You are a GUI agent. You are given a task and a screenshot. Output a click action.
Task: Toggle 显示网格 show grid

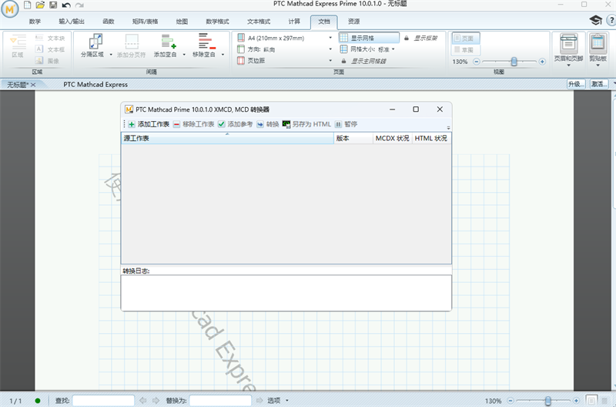click(369, 38)
